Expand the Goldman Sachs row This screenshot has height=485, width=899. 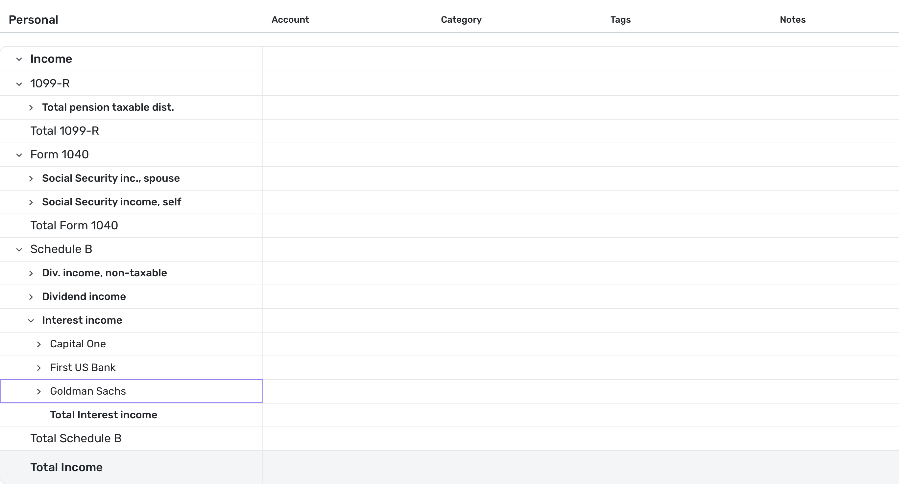[x=39, y=391]
